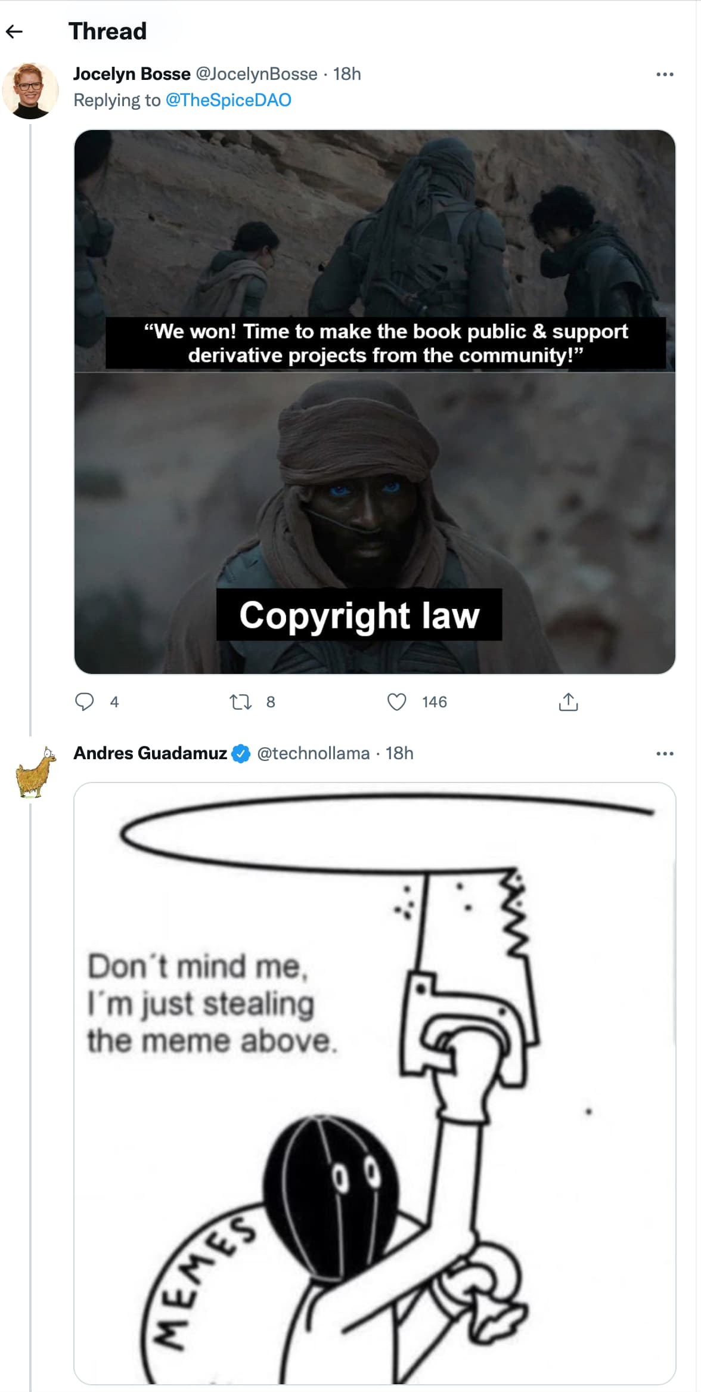Open Jocelyn Bosse's profile picture
Screen dimensions: 701x1392
tap(30, 91)
